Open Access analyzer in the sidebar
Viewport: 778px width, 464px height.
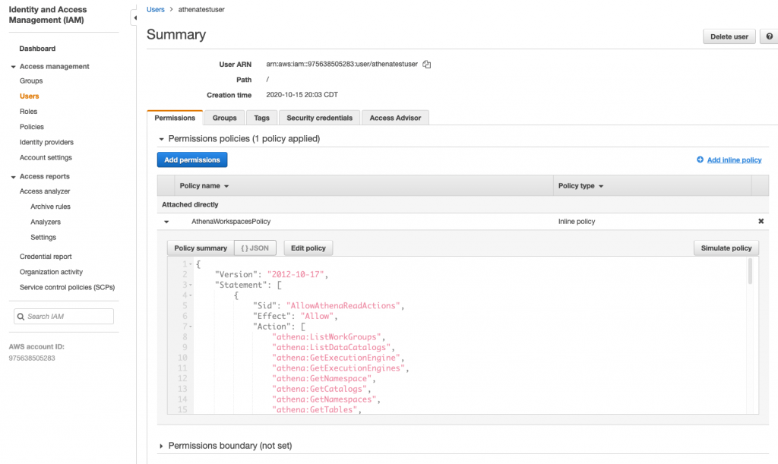45,191
